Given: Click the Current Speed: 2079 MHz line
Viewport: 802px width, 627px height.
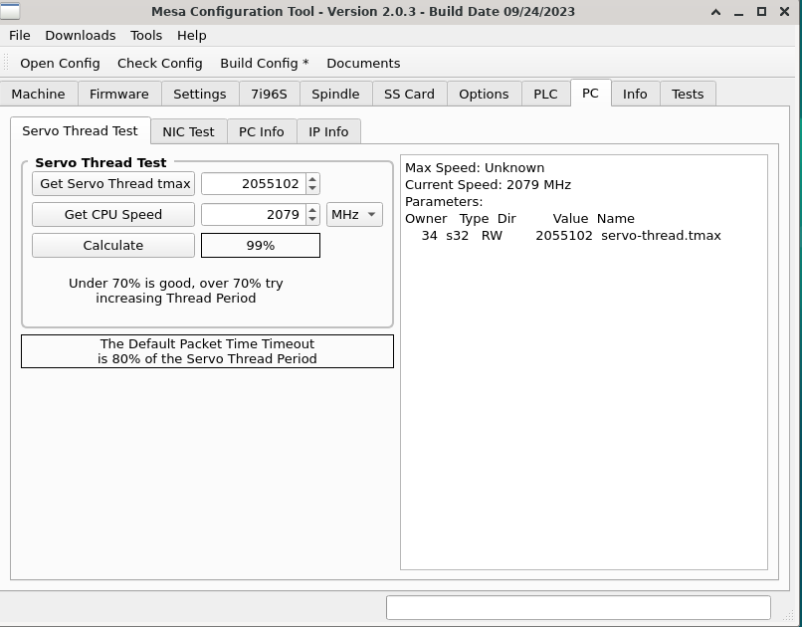Looking at the screenshot, I should click(x=488, y=185).
